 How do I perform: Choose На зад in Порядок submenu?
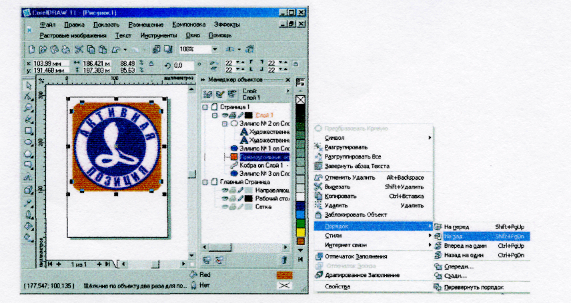click(482, 236)
